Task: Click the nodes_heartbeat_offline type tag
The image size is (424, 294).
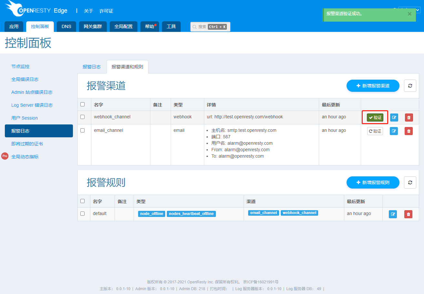Action: [x=191, y=214]
